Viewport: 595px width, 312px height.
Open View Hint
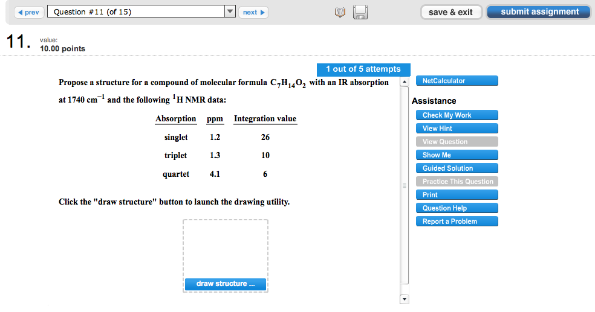pyautogui.click(x=457, y=129)
